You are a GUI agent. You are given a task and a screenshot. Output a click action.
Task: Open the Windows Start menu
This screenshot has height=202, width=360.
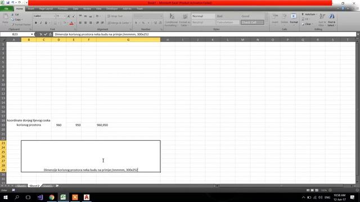[x=6, y=197]
